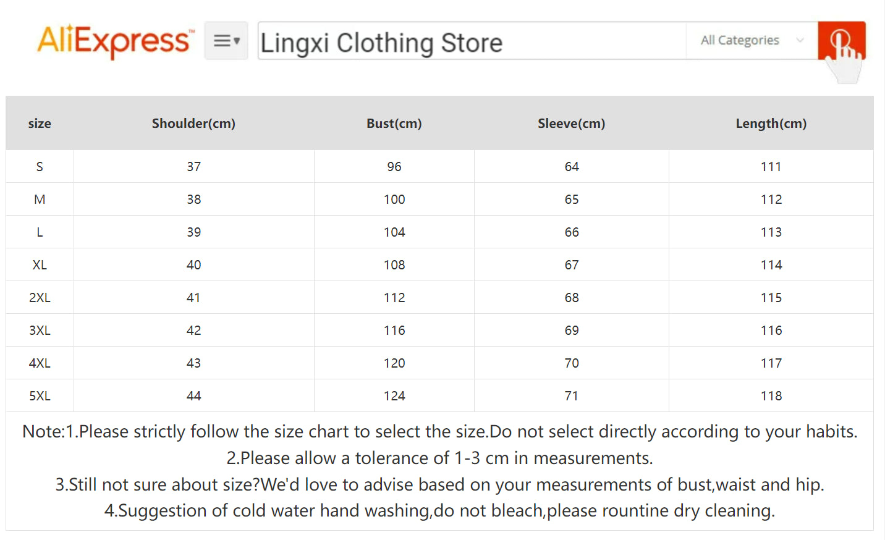Select the XL size row label

(40, 264)
